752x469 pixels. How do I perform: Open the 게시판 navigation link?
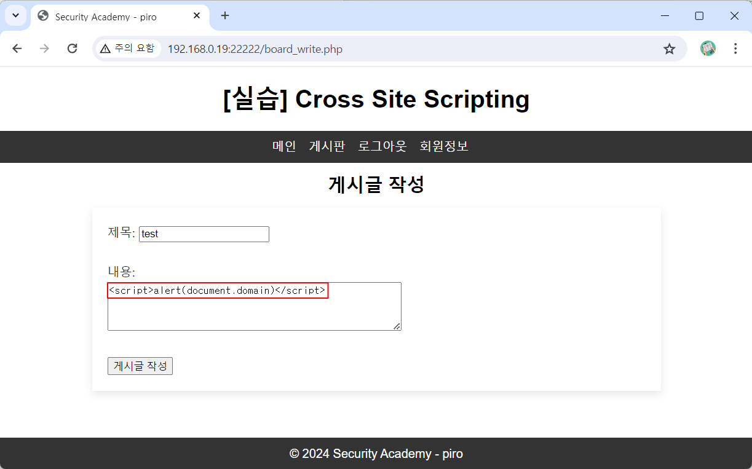coord(327,146)
